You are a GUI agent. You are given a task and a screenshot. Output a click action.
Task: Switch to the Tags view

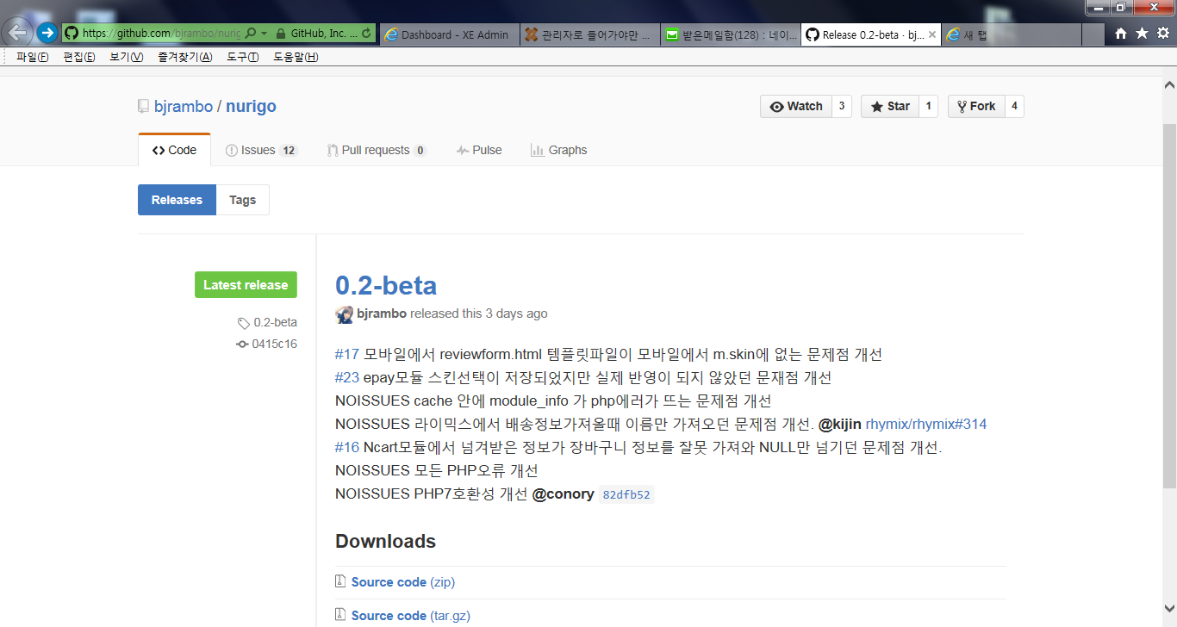[x=242, y=200]
